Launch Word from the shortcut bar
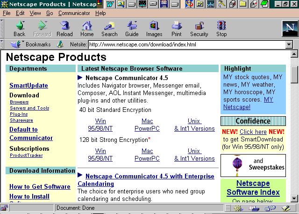299x214 pixels. (x=110, y=4)
